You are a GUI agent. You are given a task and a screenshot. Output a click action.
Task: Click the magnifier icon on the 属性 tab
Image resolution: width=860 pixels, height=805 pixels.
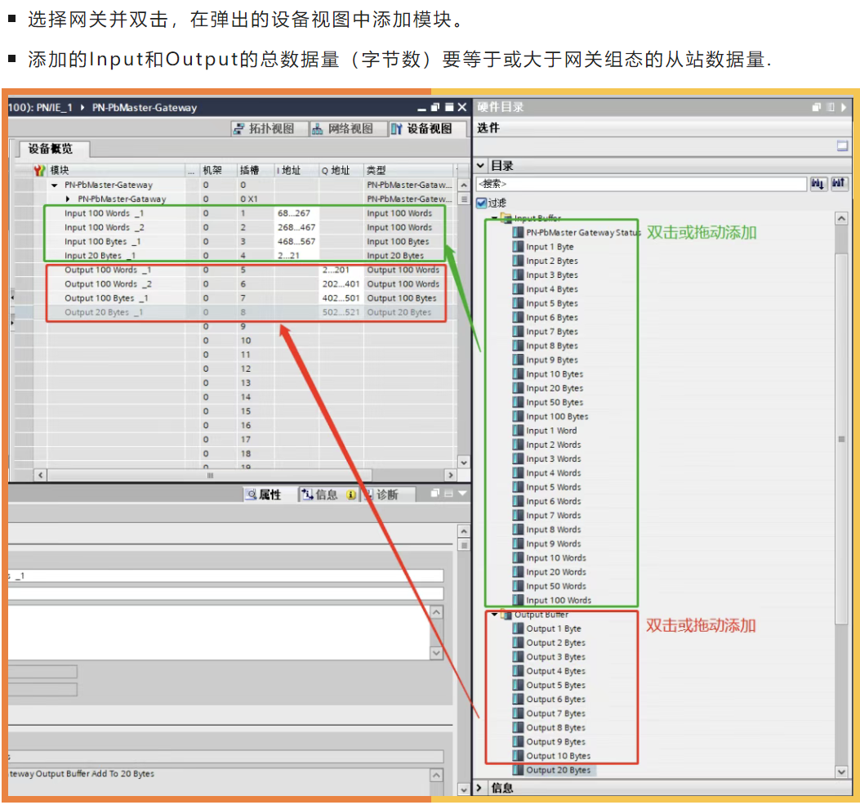pos(251,493)
